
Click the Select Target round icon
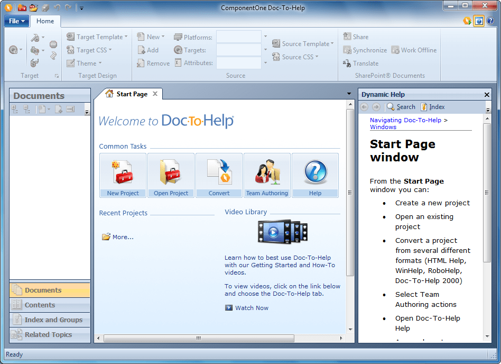click(x=15, y=50)
